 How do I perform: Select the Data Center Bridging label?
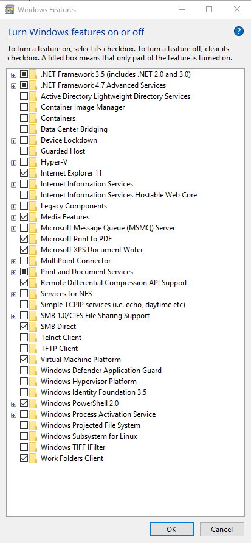pos(74,129)
